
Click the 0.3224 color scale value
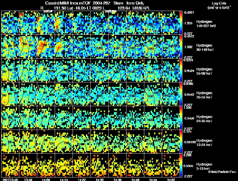188,60
